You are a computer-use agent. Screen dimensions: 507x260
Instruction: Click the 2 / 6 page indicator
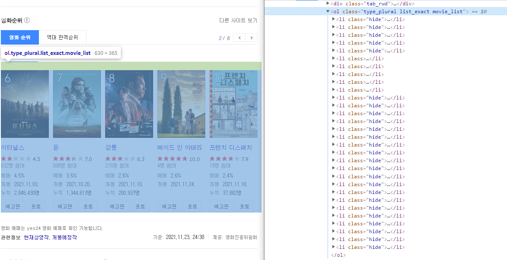tap(224, 38)
